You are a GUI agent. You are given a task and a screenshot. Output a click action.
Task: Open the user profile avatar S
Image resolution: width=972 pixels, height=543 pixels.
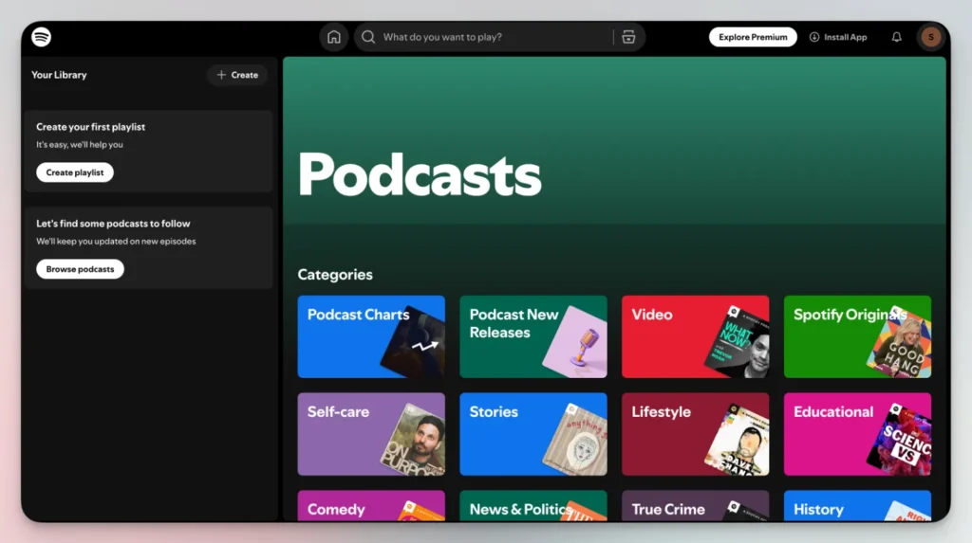[x=930, y=37]
